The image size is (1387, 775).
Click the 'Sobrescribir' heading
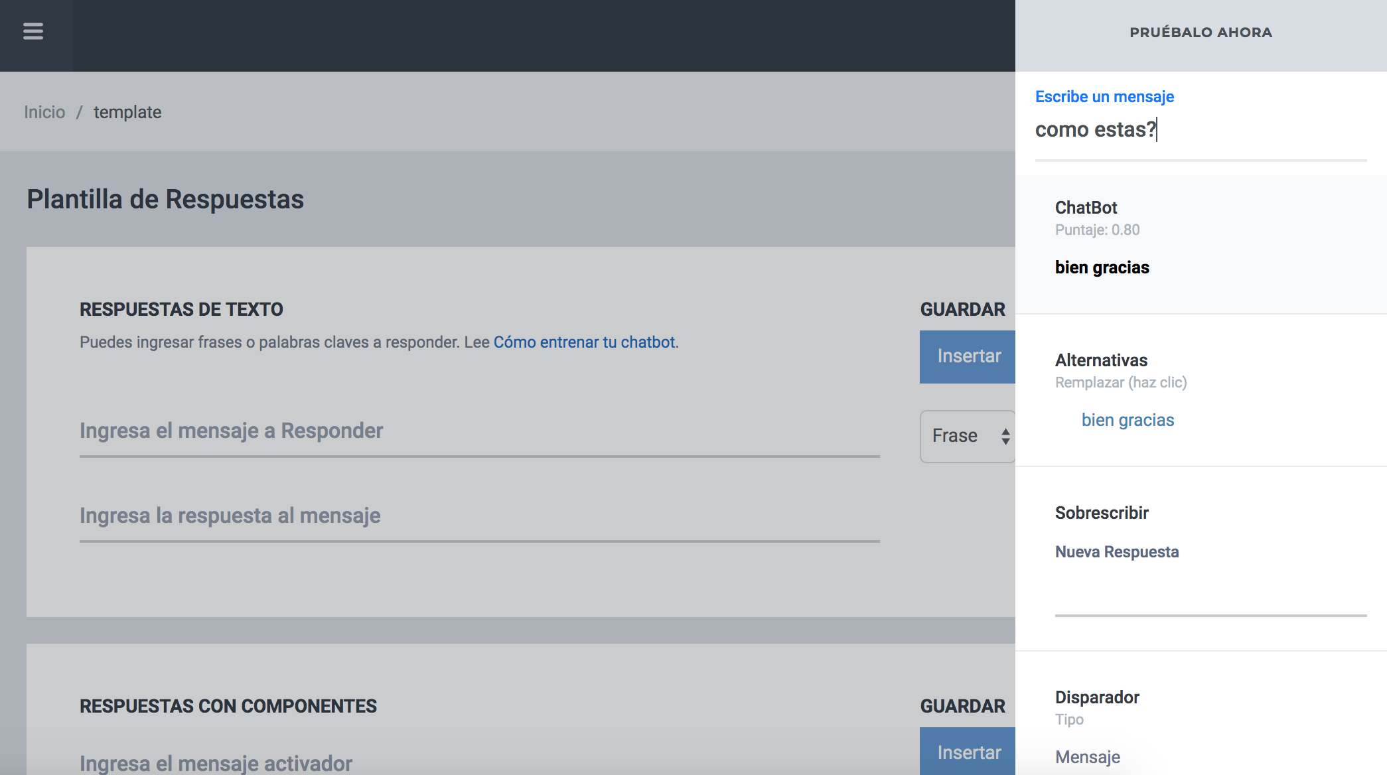1101,513
